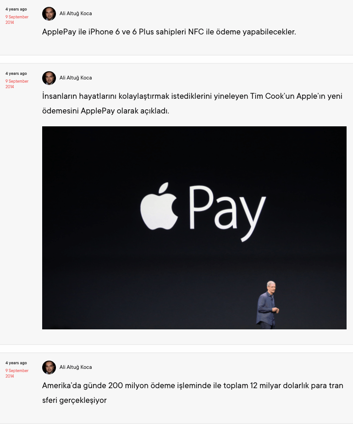The height and width of the screenshot is (424, 353).
Task: Click author avatar on the 200 milyon post
Action: (x=49, y=367)
